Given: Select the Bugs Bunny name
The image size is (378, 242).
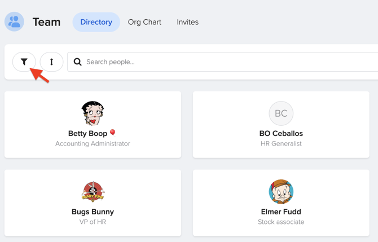Looking at the screenshot, I should coord(93,212).
